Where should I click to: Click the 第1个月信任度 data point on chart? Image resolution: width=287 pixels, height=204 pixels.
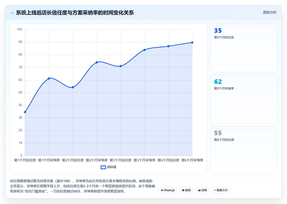(25, 112)
